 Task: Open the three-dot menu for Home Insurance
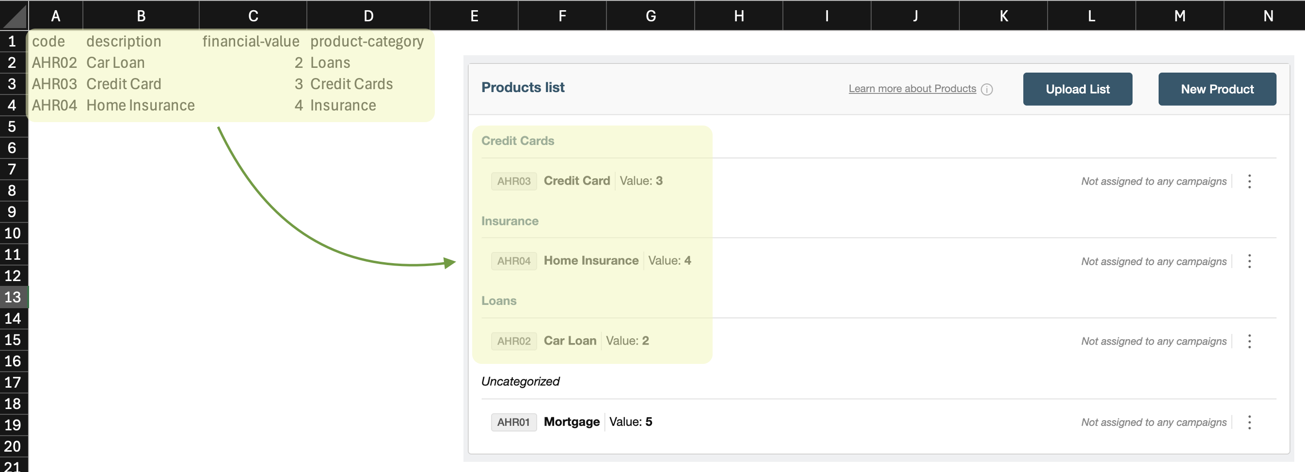click(x=1250, y=261)
